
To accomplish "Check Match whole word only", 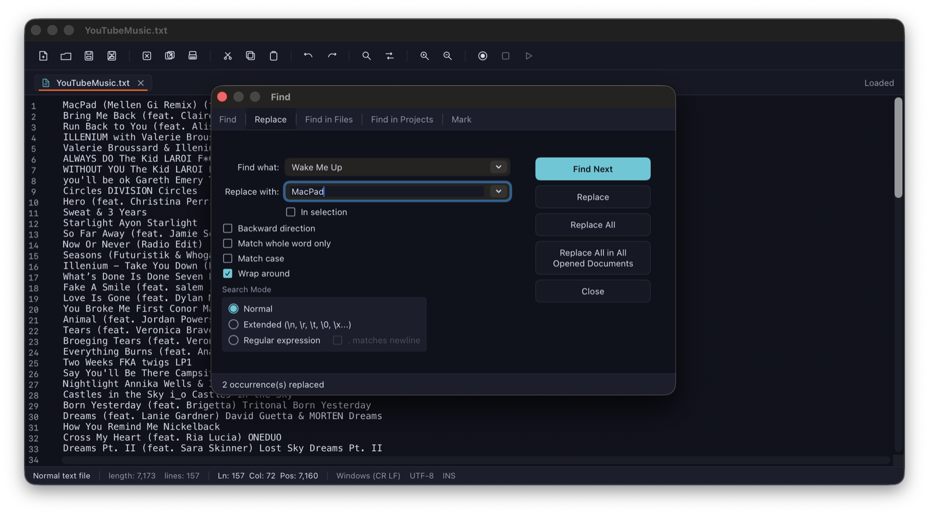I will click(x=227, y=243).
